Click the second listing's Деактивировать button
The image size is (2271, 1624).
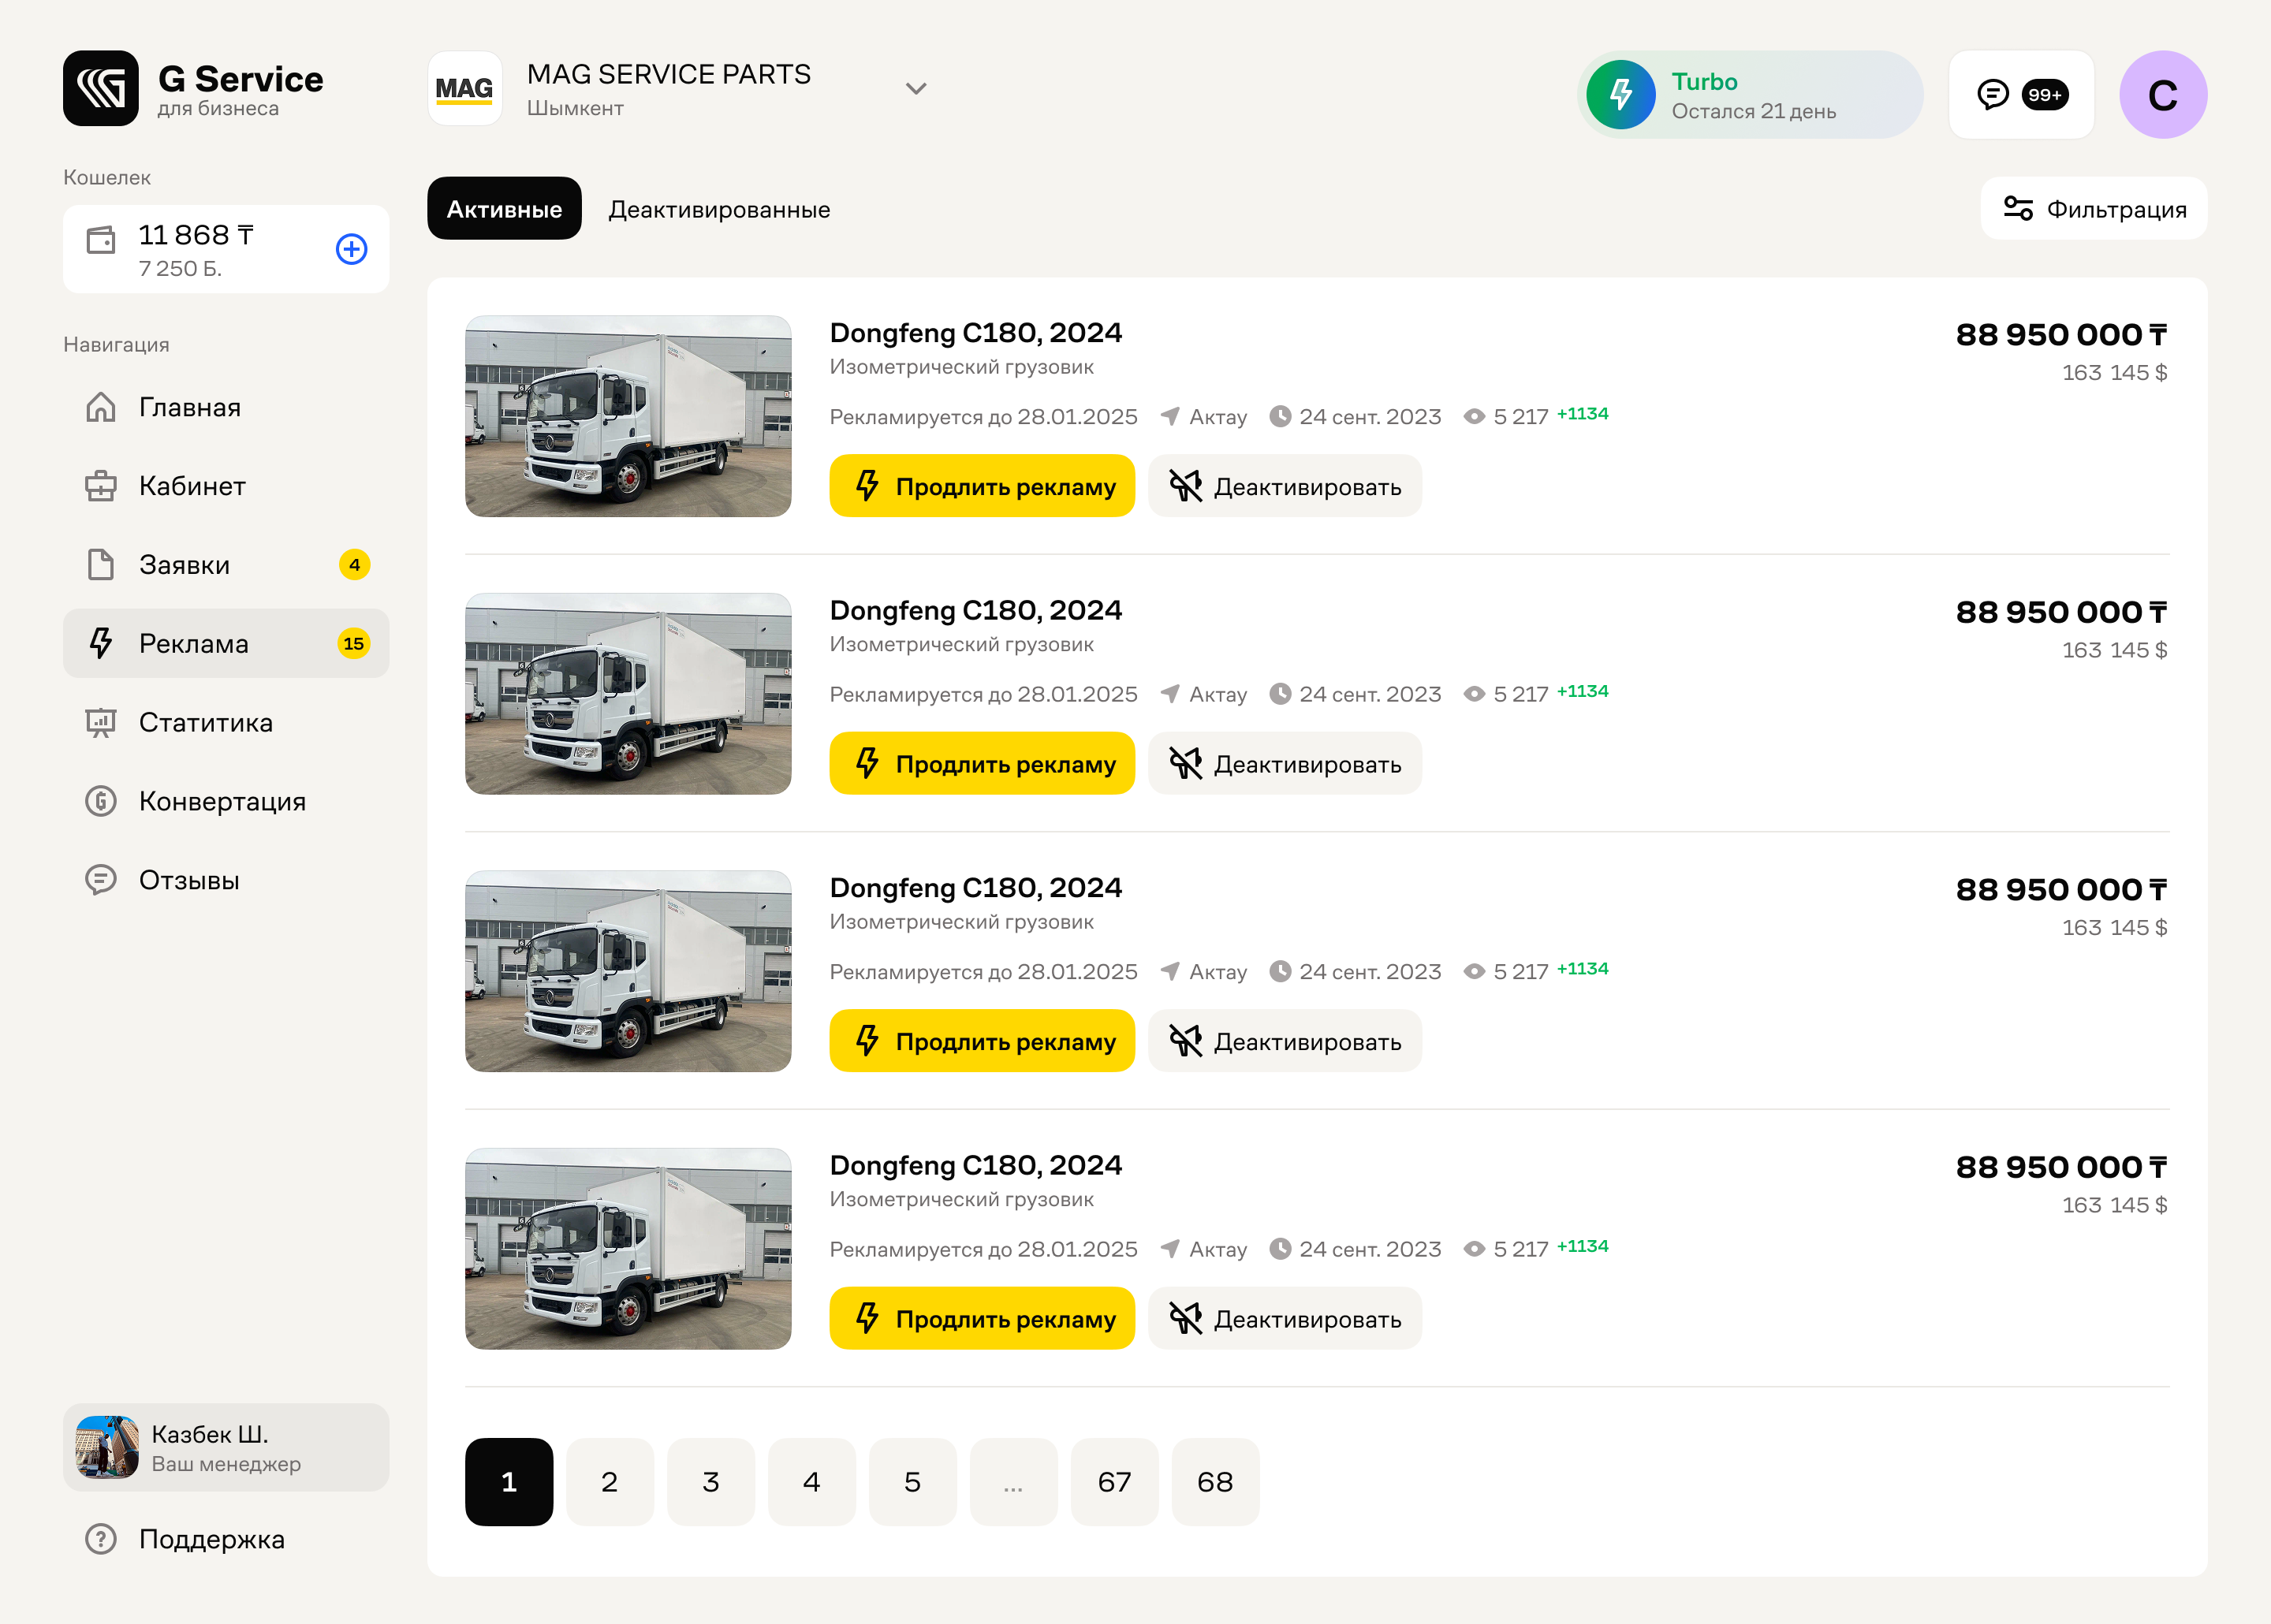(1285, 764)
